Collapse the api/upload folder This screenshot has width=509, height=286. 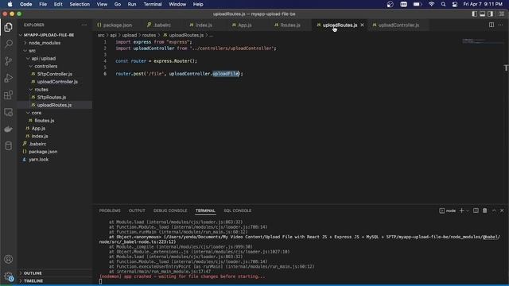(x=55, y=58)
